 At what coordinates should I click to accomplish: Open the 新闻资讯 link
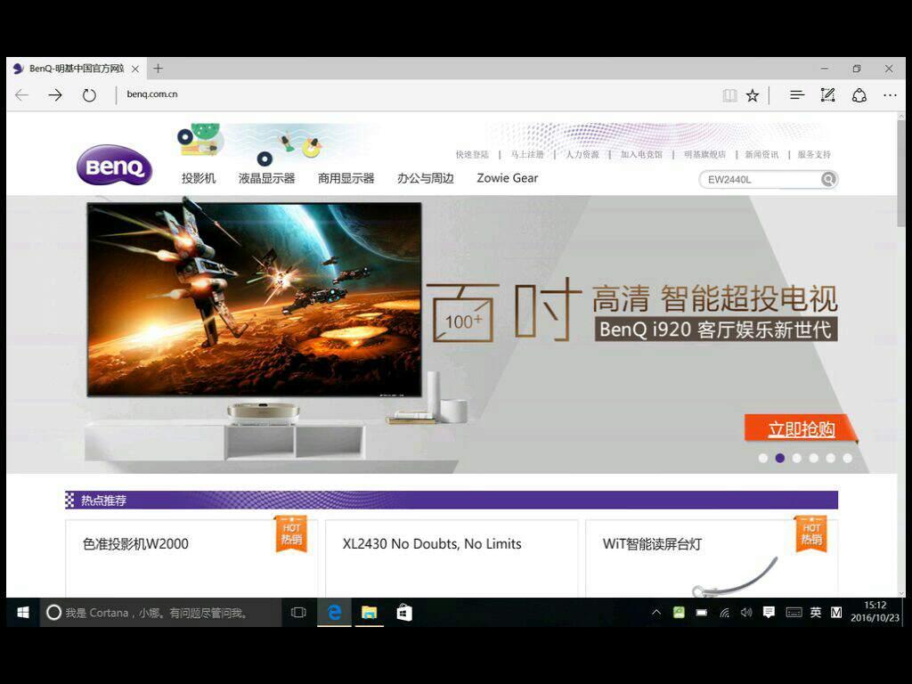tap(762, 154)
